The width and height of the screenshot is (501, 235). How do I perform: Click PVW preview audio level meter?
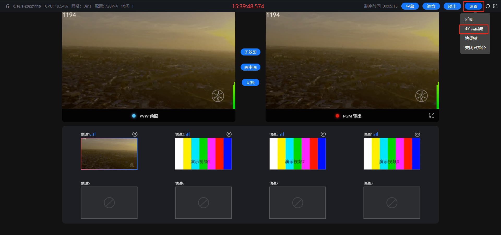234,95
